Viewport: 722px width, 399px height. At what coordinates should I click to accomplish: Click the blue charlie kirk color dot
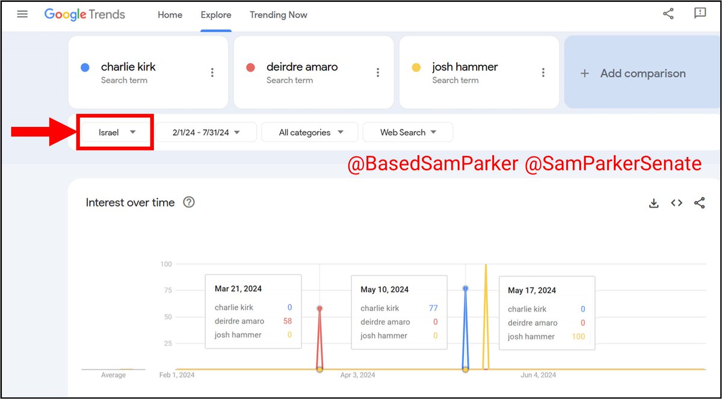click(x=85, y=68)
